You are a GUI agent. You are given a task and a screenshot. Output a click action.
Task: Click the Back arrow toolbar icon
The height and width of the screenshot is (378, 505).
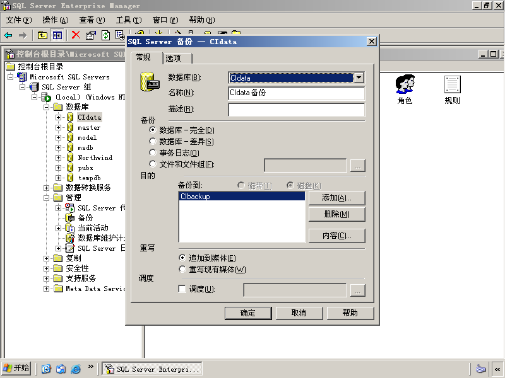click(x=9, y=35)
